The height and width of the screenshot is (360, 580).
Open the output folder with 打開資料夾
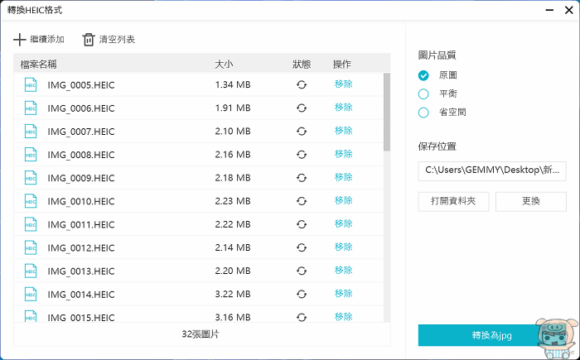453,202
